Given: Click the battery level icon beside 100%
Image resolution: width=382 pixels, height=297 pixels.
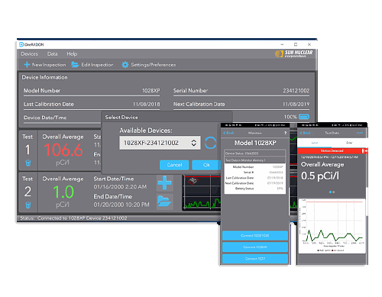Looking at the screenshot, I should pos(304,117).
